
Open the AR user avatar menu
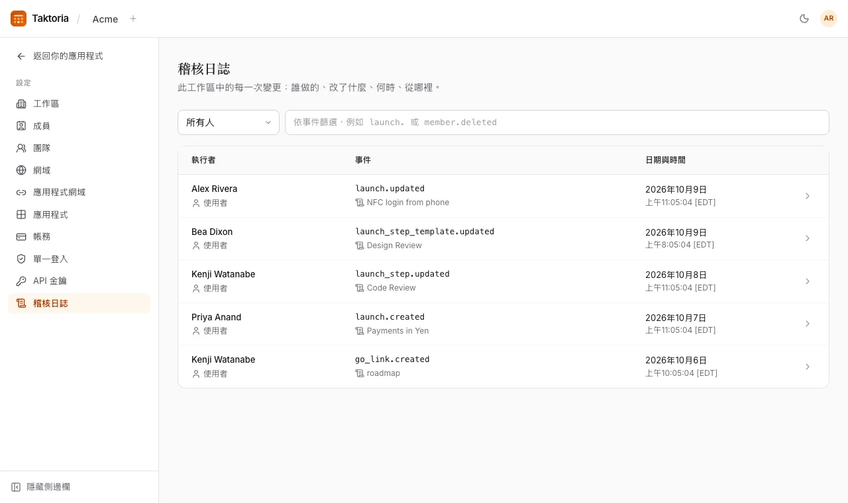(829, 19)
